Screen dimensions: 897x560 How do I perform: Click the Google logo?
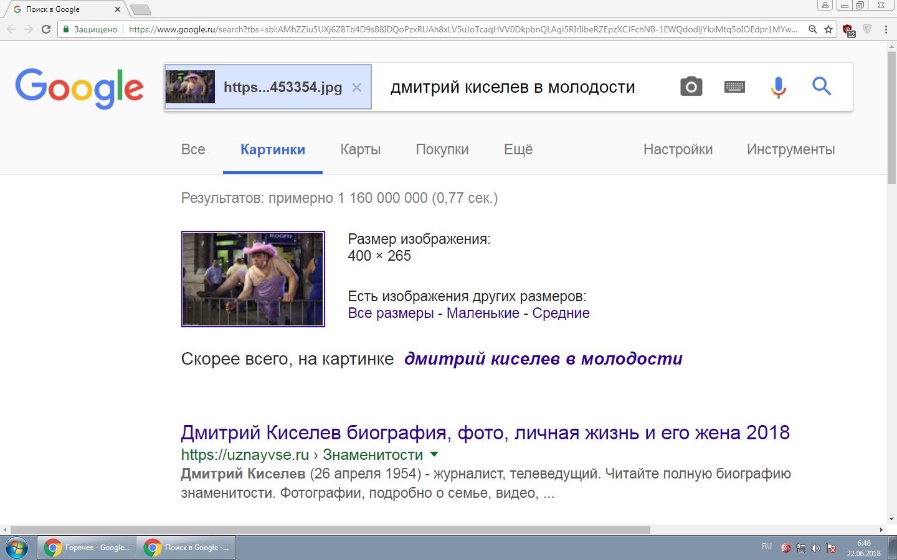coord(79,88)
